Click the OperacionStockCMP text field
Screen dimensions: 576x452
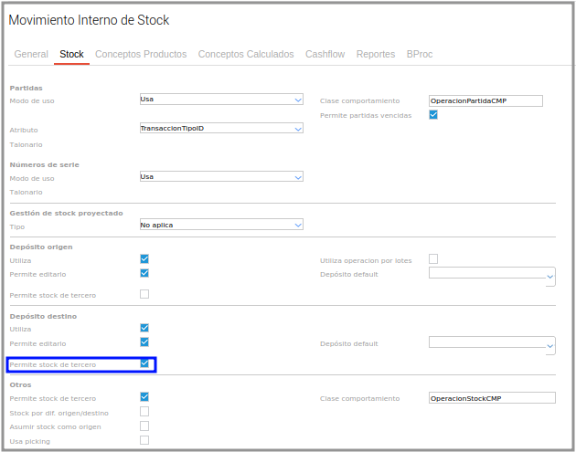(492, 398)
